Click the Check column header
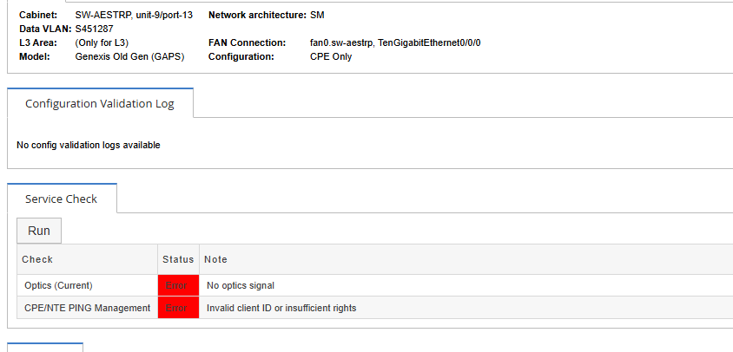The image size is (733, 352). point(37,259)
